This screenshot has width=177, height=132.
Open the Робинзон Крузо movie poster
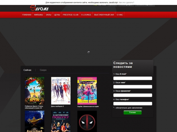(x=35, y=91)
